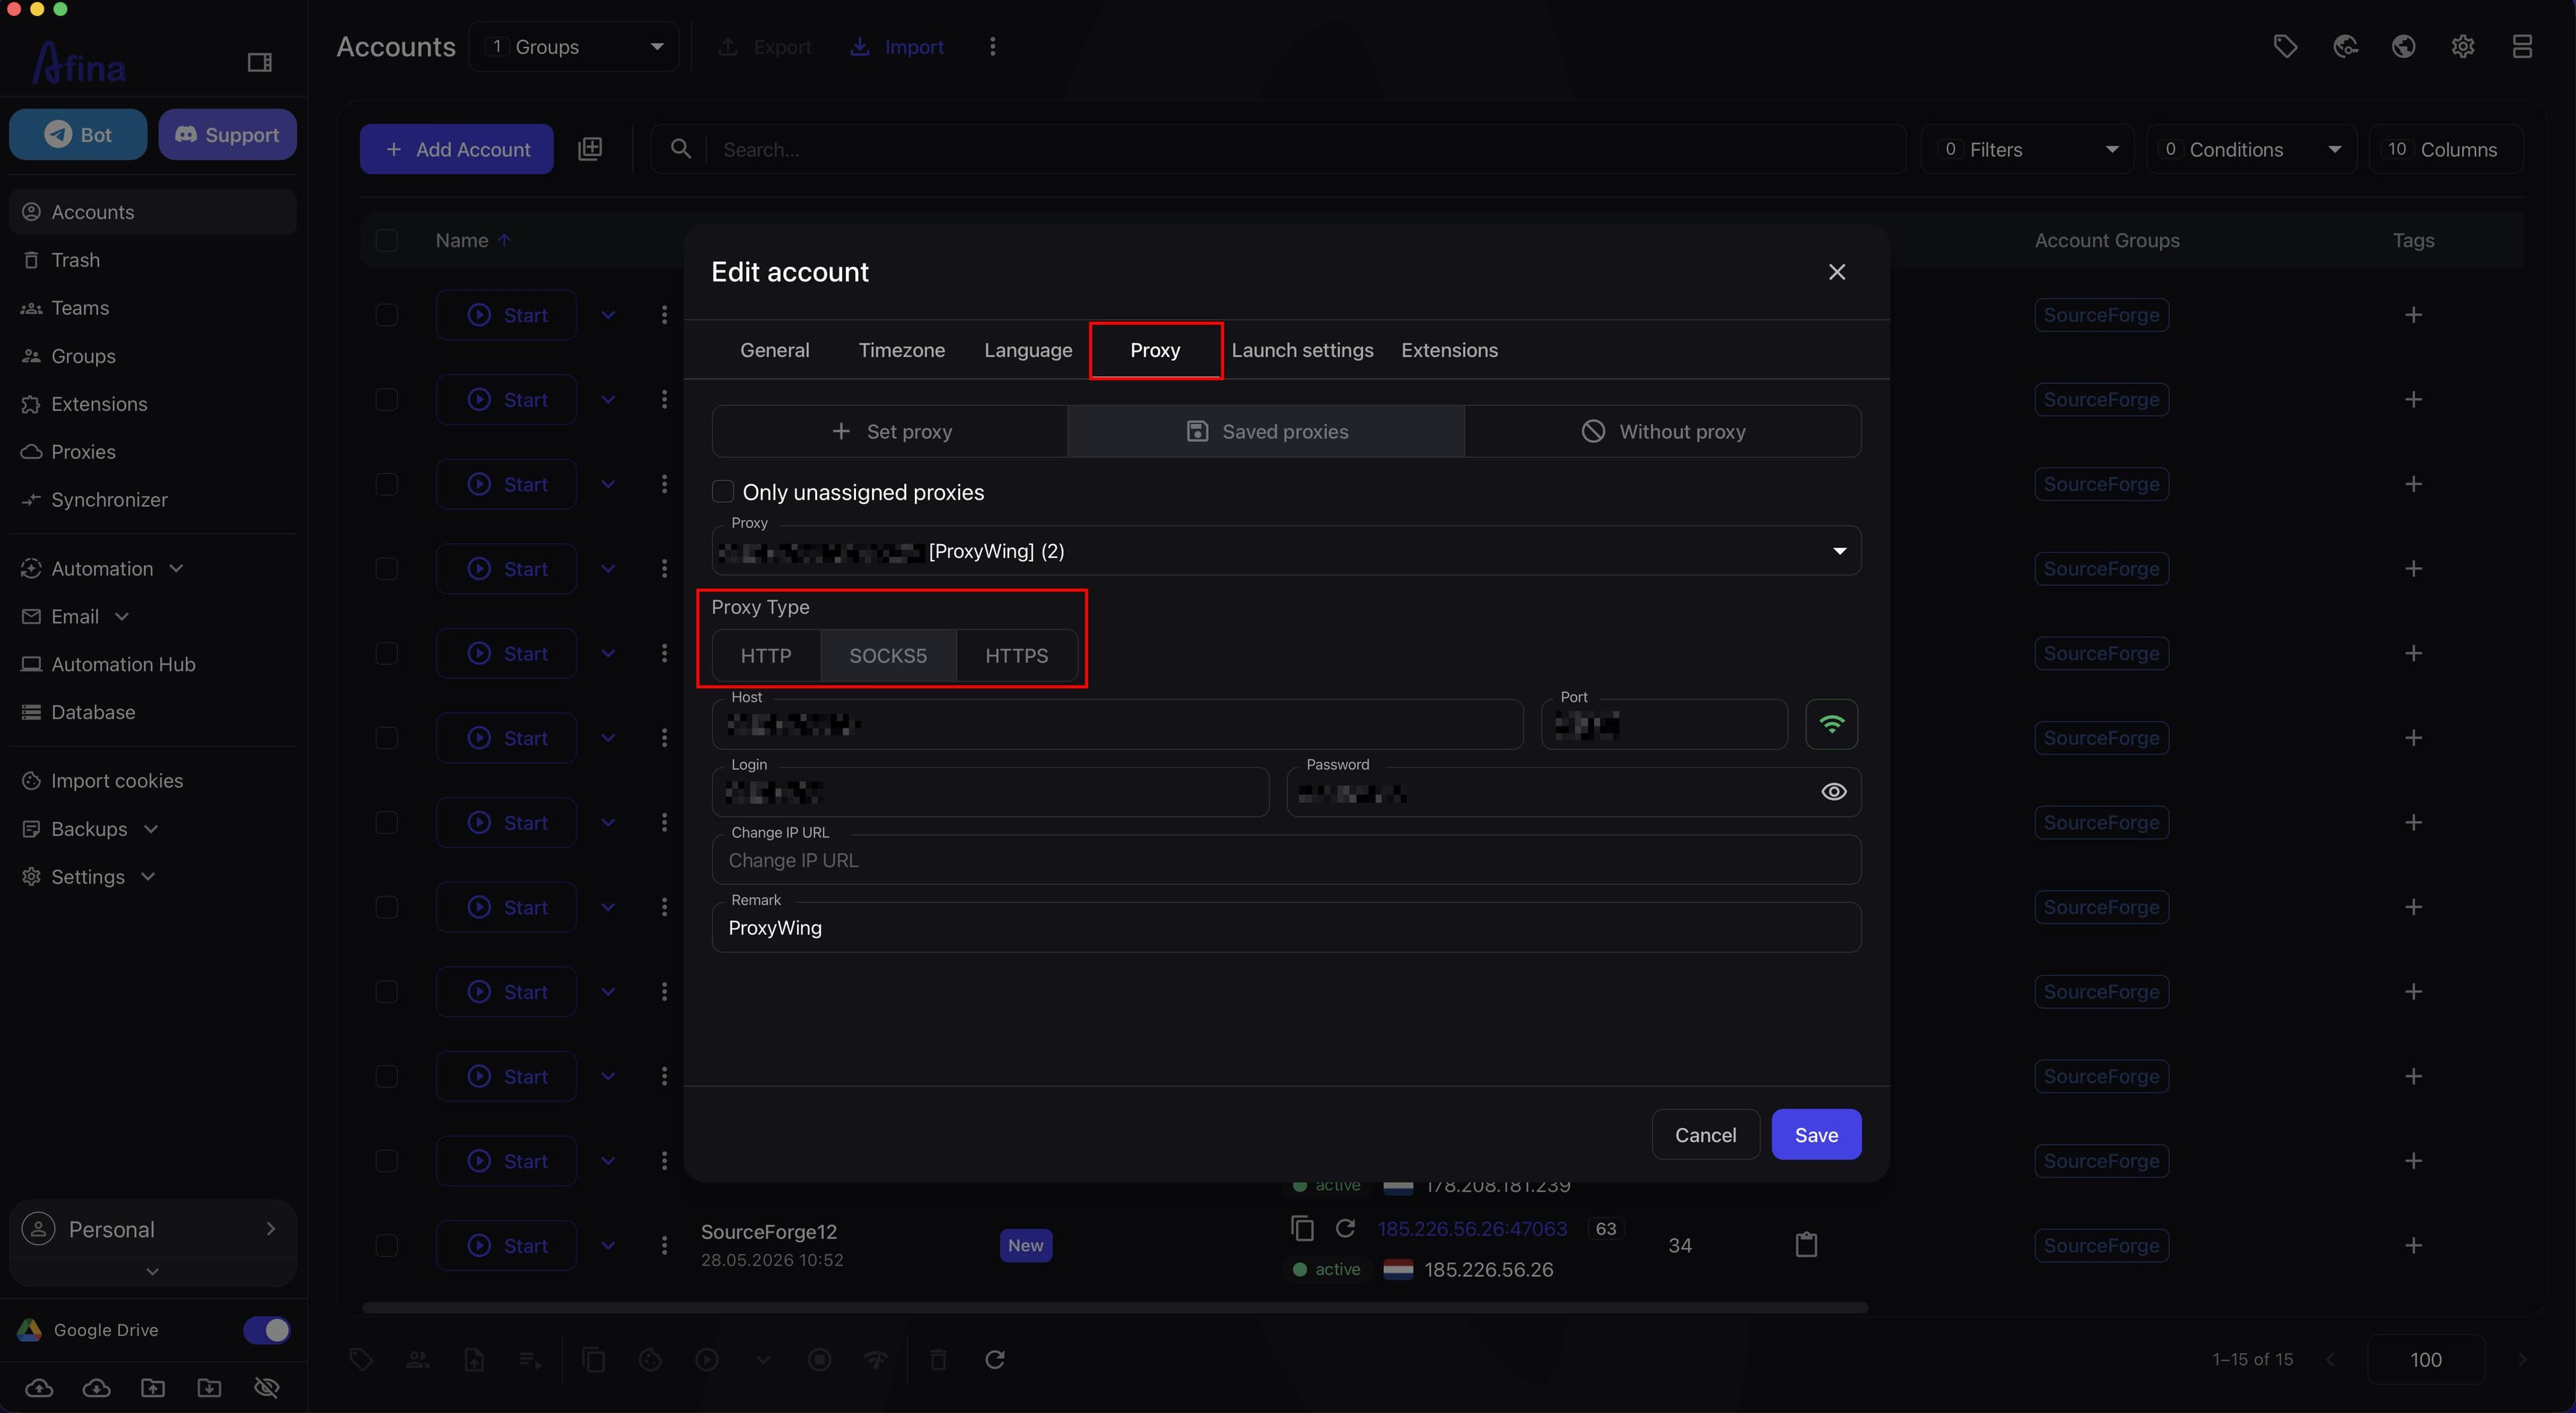2576x1413 pixels.
Task: Open start options chevron for SourceForge12
Action: [608, 1245]
